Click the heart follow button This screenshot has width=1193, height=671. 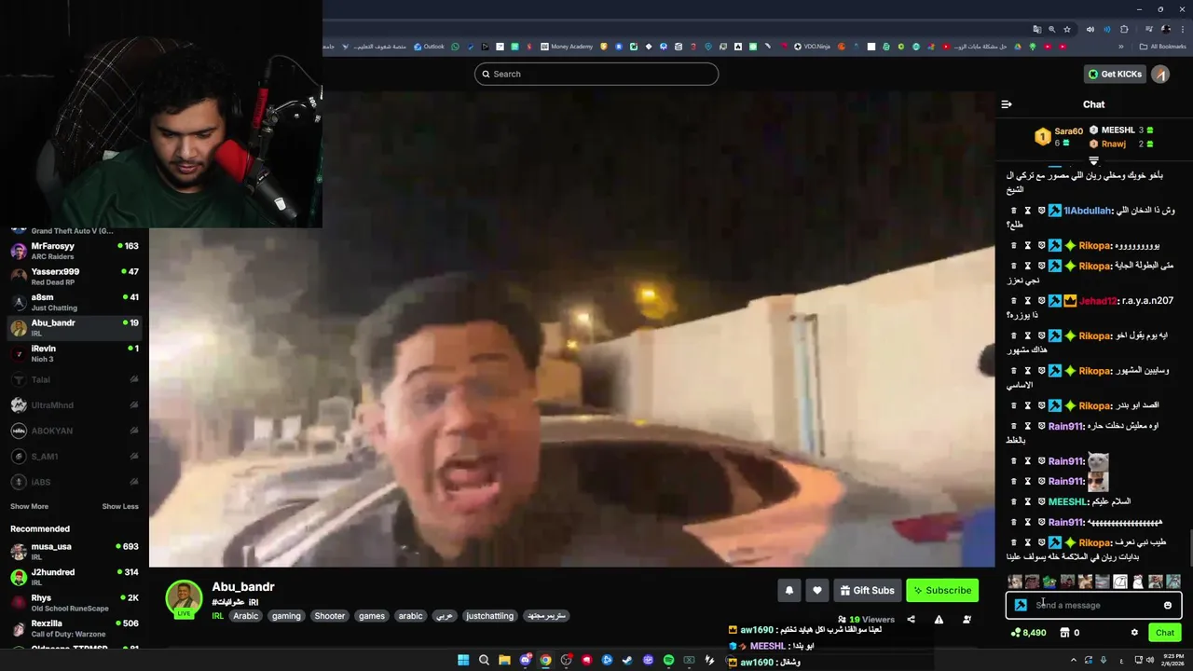(x=817, y=590)
